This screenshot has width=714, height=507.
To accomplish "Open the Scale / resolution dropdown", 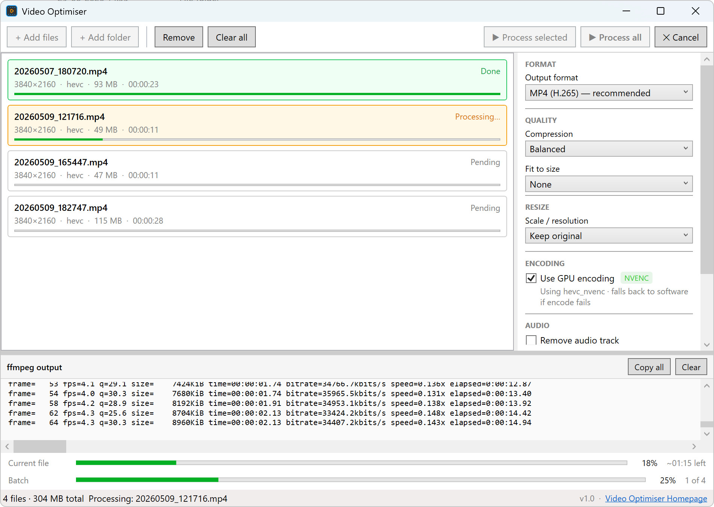I will (609, 236).
